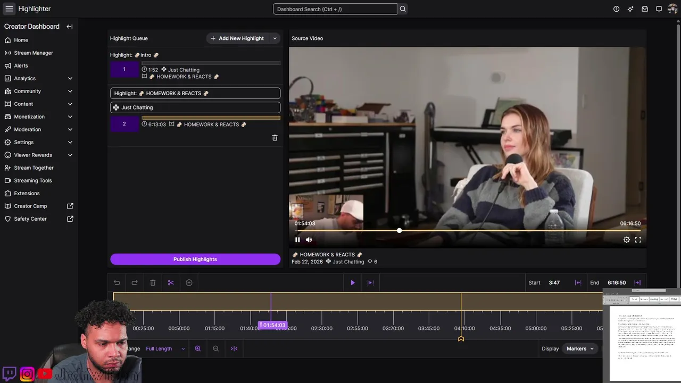Open dropdown arrow beside Add New Highlight
The image size is (681, 383).
point(275,38)
